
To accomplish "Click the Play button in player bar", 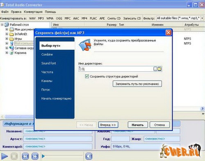I will 5,156.
